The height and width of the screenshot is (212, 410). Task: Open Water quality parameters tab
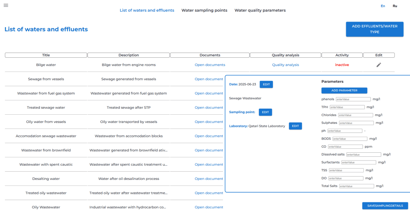260,10
